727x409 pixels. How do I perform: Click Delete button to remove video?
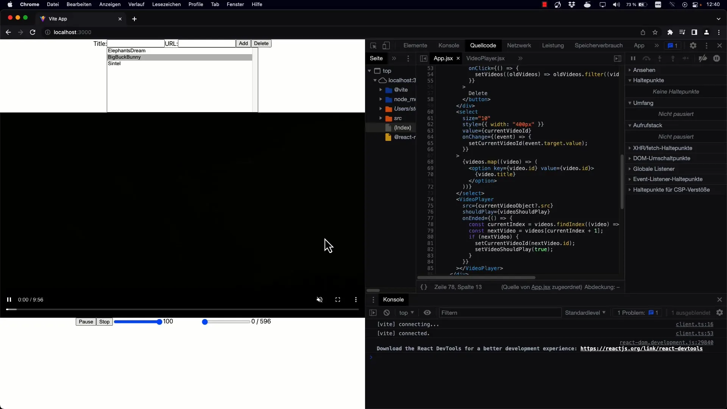tap(261, 44)
